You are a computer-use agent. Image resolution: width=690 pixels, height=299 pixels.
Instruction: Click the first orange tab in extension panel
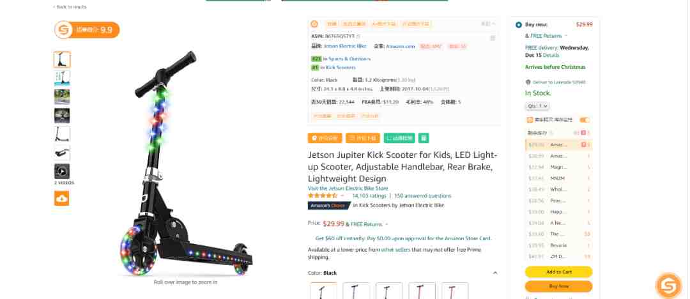pyautogui.click(x=332, y=24)
